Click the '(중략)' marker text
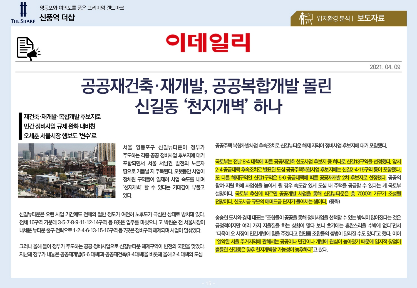The width and height of the screenshot is (417, 288). tap(334, 202)
